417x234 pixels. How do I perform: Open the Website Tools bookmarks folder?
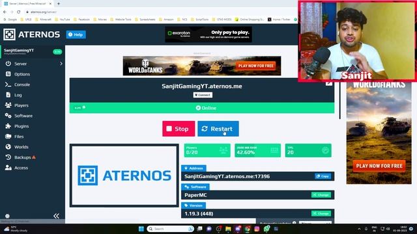tap(121, 19)
